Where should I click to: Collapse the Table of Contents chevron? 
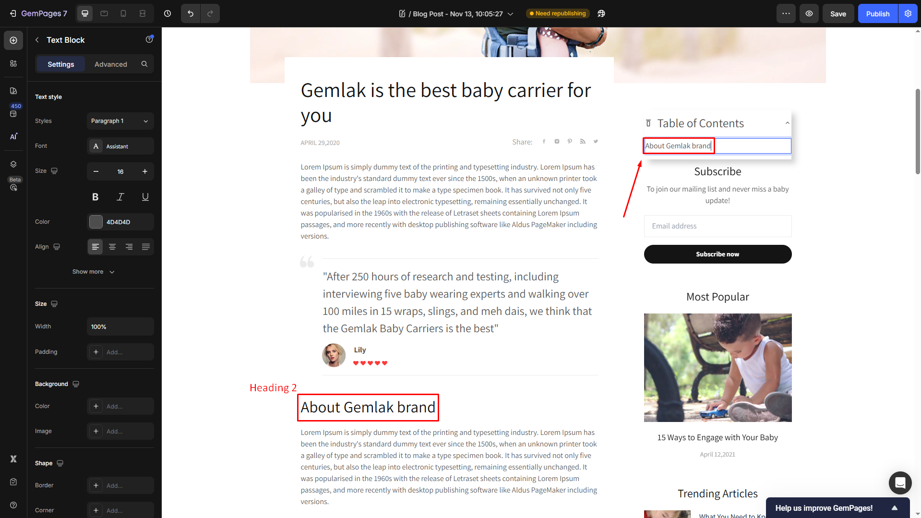pyautogui.click(x=787, y=123)
